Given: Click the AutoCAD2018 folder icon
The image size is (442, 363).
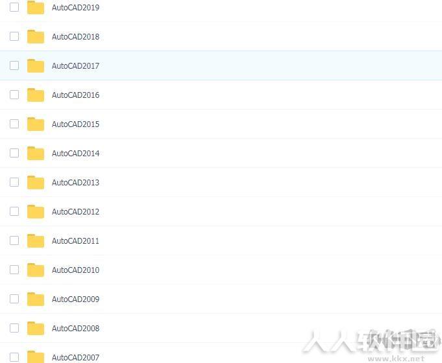Looking at the screenshot, I should [x=36, y=36].
